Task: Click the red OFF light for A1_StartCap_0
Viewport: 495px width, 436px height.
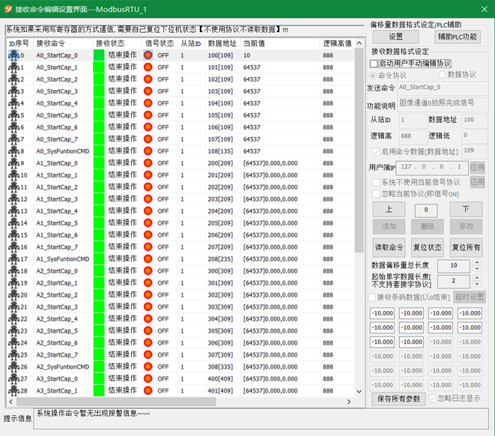Action: (x=148, y=163)
